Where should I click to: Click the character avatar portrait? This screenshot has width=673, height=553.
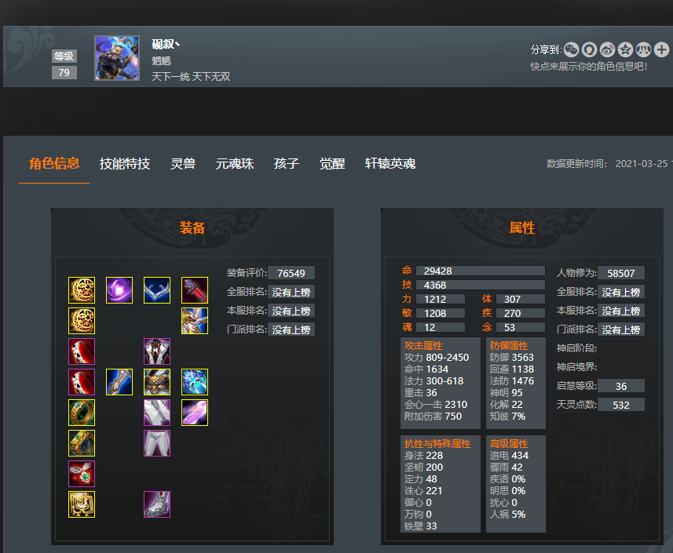(x=117, y=58)
